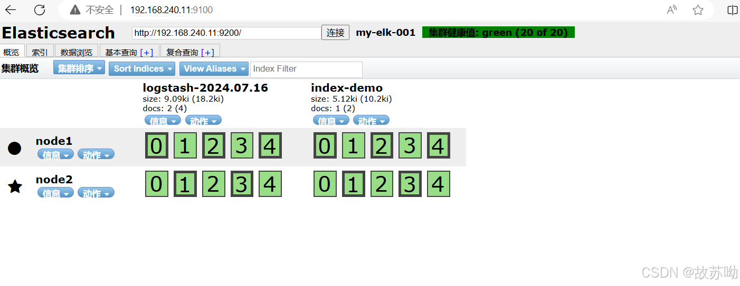
Task: Open shard 3 of logstash-2024.07.16 on node2
Action: (x=242, y=184)
